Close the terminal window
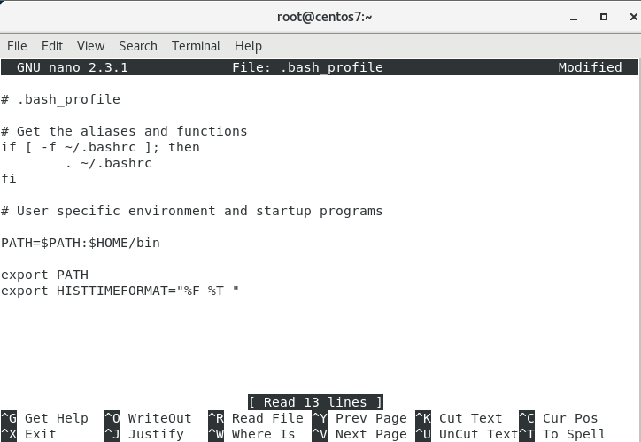 627,16
